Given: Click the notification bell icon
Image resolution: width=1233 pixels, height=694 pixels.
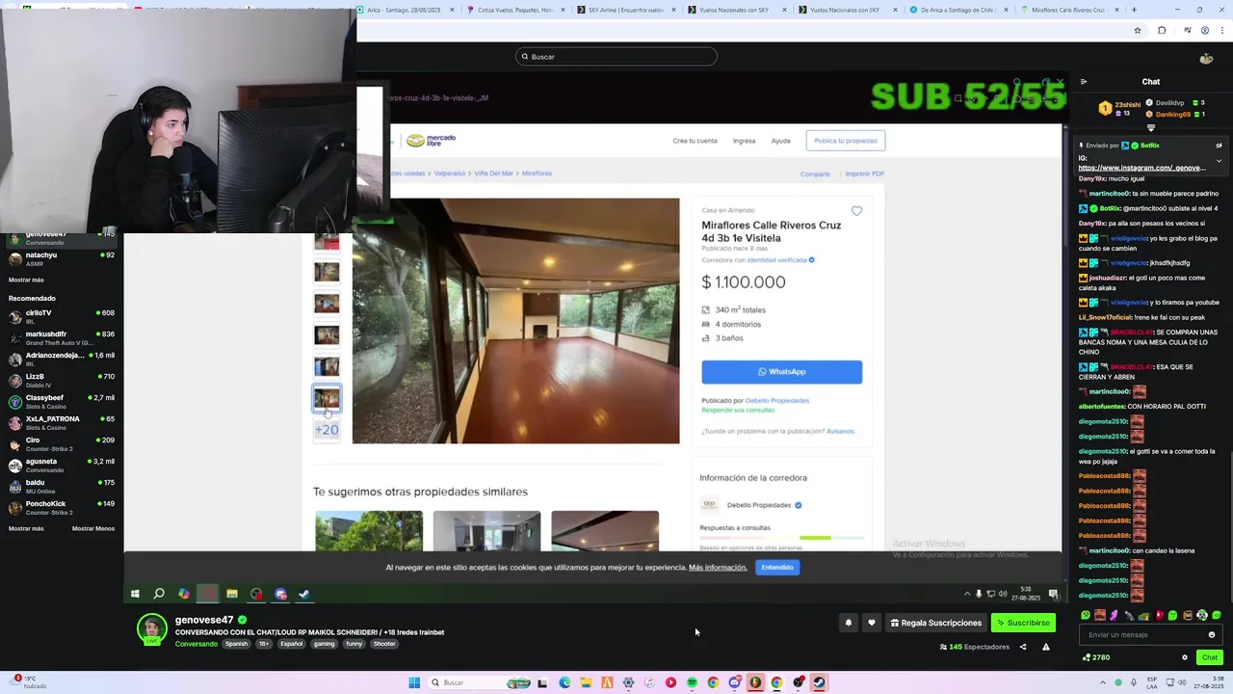Looking at the screenshot, I should (x=849, y=623).
